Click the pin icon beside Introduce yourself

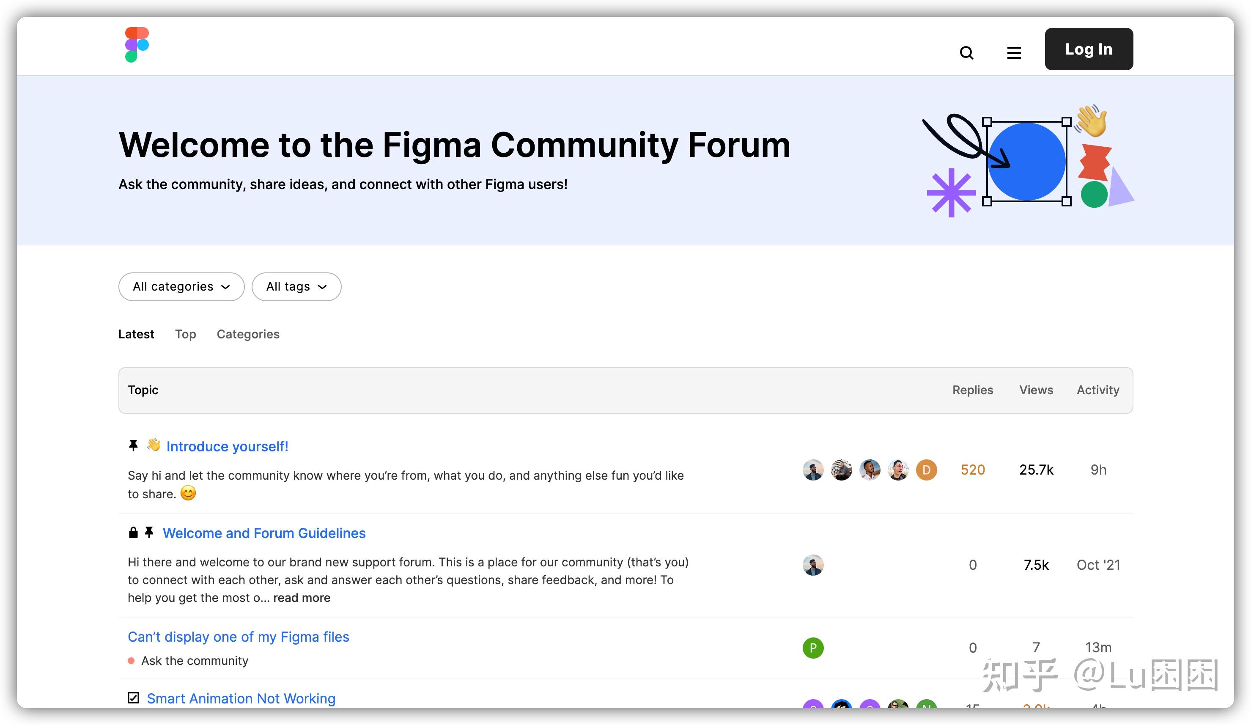[x=133, y=445]
